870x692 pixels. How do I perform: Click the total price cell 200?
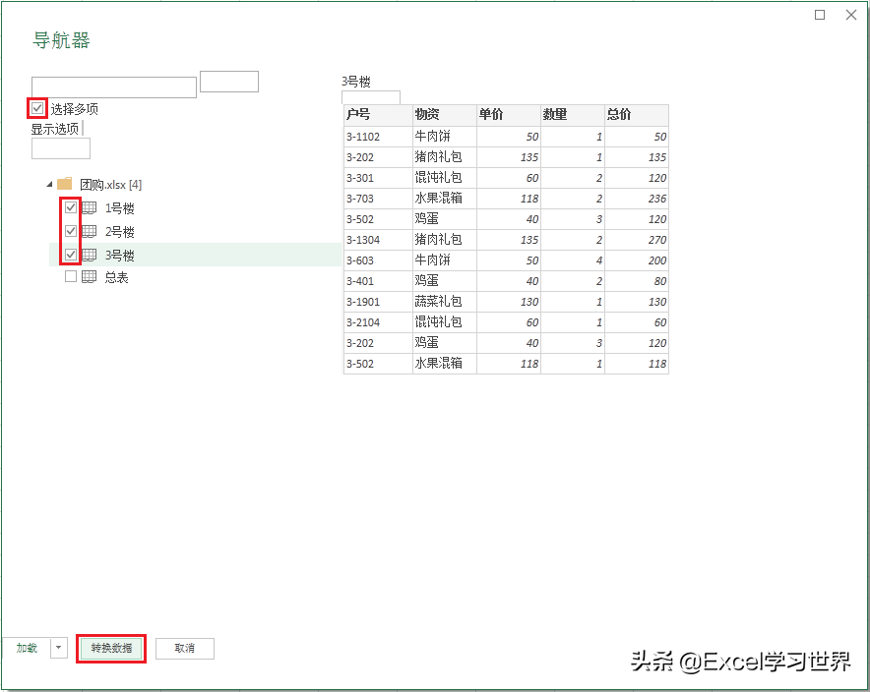tap(637, 260)
